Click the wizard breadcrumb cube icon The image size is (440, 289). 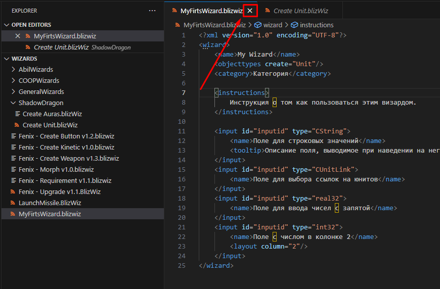257,25
